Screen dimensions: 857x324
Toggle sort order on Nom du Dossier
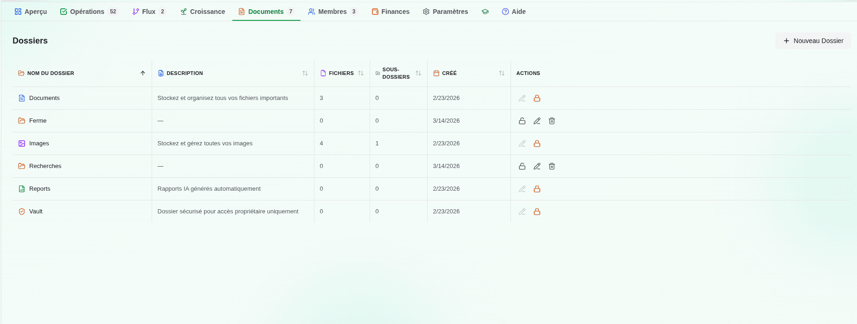(143, 73)
